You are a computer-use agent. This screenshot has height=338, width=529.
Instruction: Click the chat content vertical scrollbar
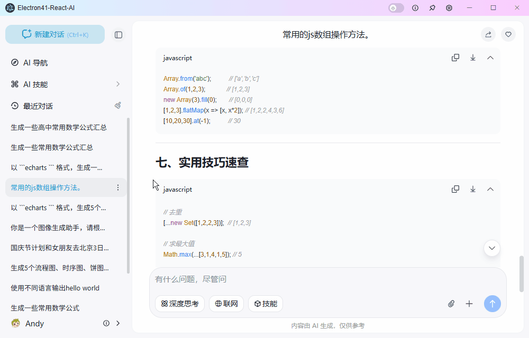[x=521, y=274]
